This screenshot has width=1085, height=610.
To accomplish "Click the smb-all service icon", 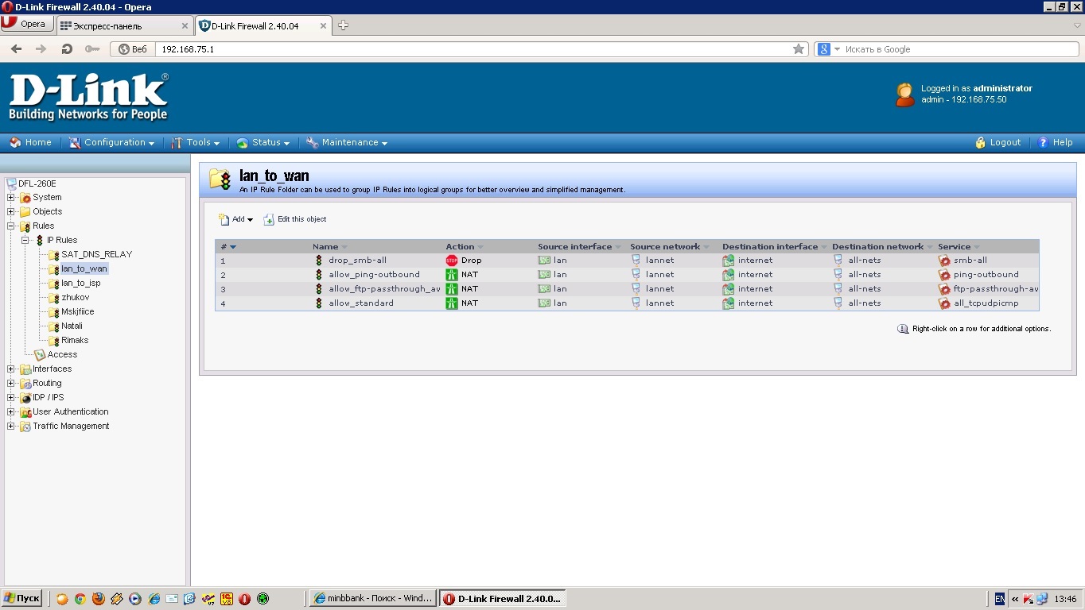I will point(944,261).
